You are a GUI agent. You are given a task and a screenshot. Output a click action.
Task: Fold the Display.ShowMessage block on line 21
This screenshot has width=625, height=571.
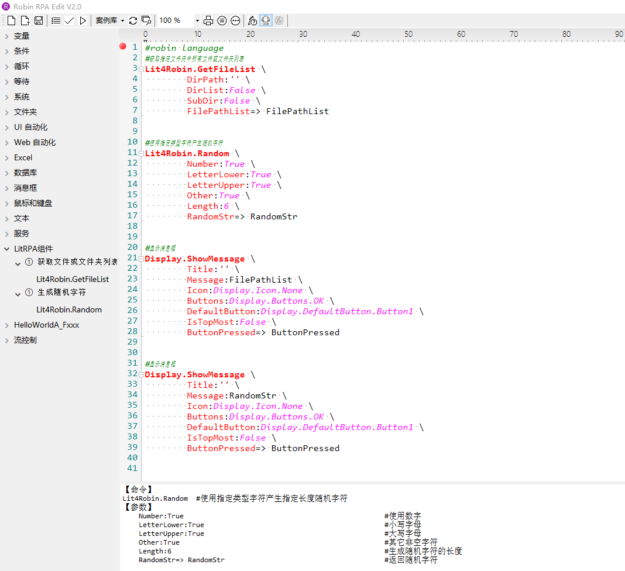click(141, 259)
